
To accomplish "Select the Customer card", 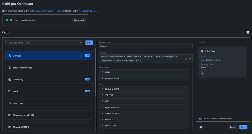I will click(x=49, y=103).
